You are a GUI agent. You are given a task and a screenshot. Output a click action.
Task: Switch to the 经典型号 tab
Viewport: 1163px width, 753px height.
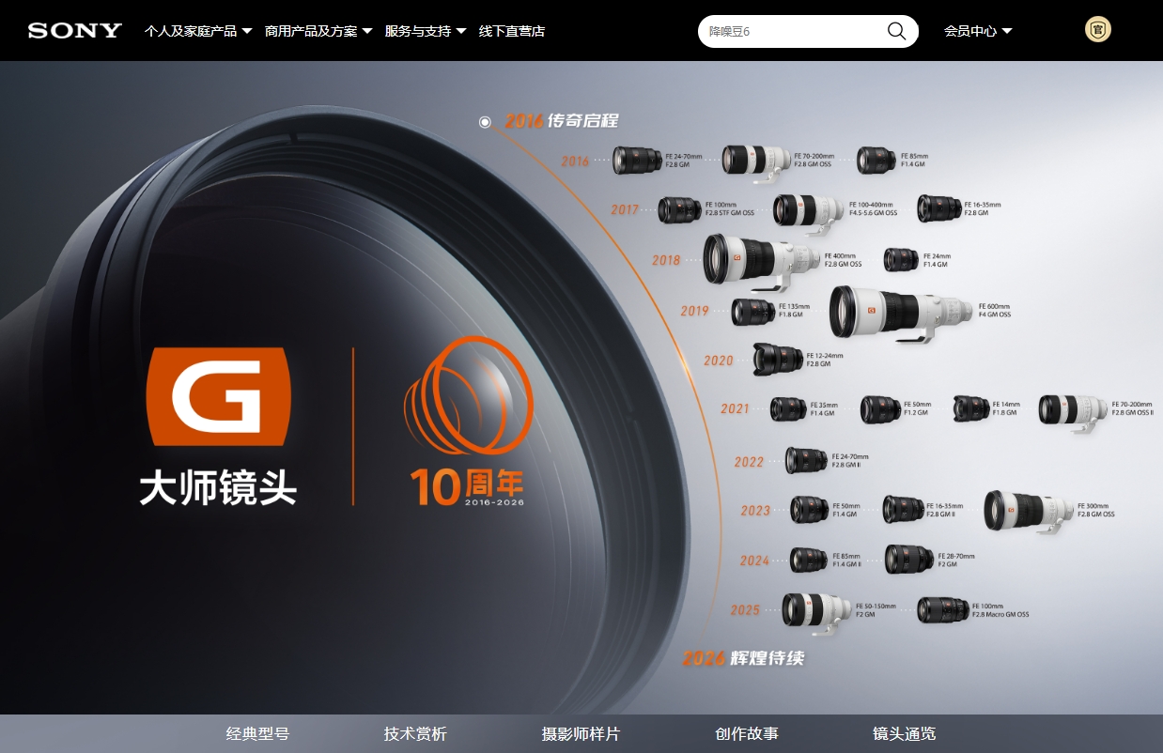coord(257,733)
